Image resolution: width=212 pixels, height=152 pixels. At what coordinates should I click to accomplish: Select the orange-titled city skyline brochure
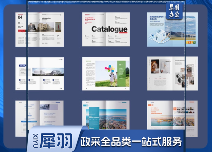(x=172, y=115)
